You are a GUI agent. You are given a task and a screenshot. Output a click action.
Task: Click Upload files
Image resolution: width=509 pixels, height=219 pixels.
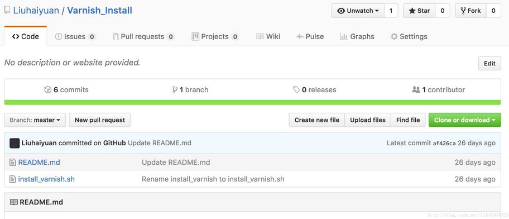click(368, 120)
